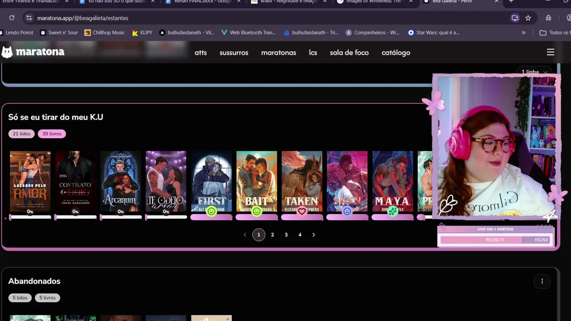Viewport: 571px width, 321px height.
Task: Click the '39 livros' badge
Action: (52, 134)
